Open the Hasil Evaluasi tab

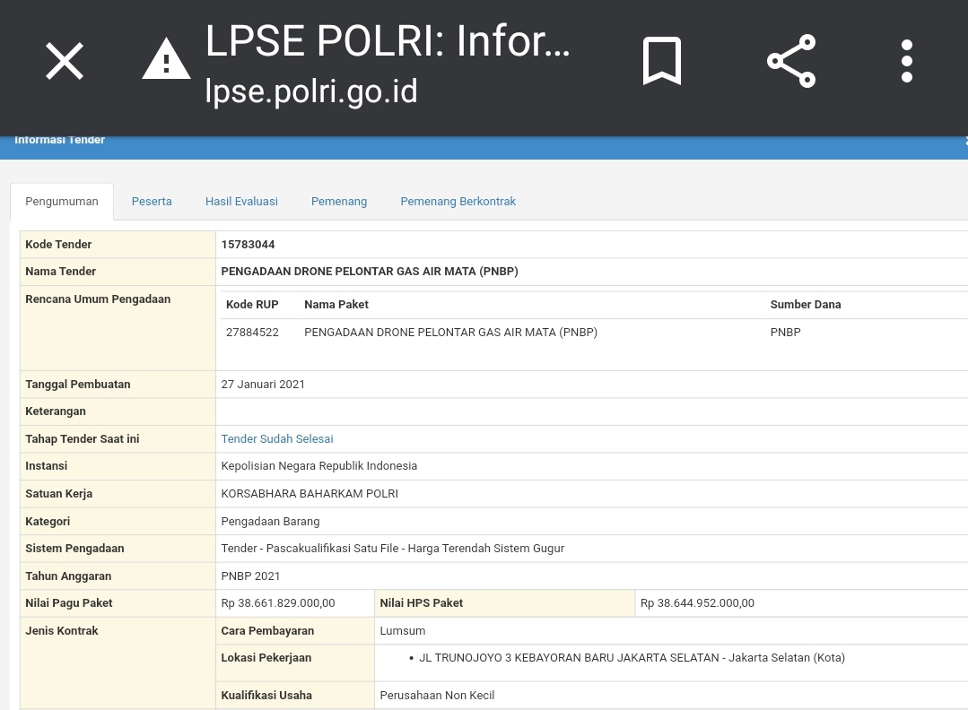(241, 201)
